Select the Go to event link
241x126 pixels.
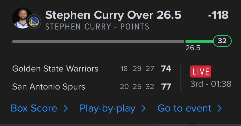[x=185, y=108]
